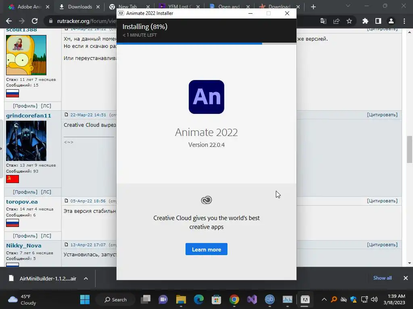Open the volume speaker tray icon

click(374, 299)
